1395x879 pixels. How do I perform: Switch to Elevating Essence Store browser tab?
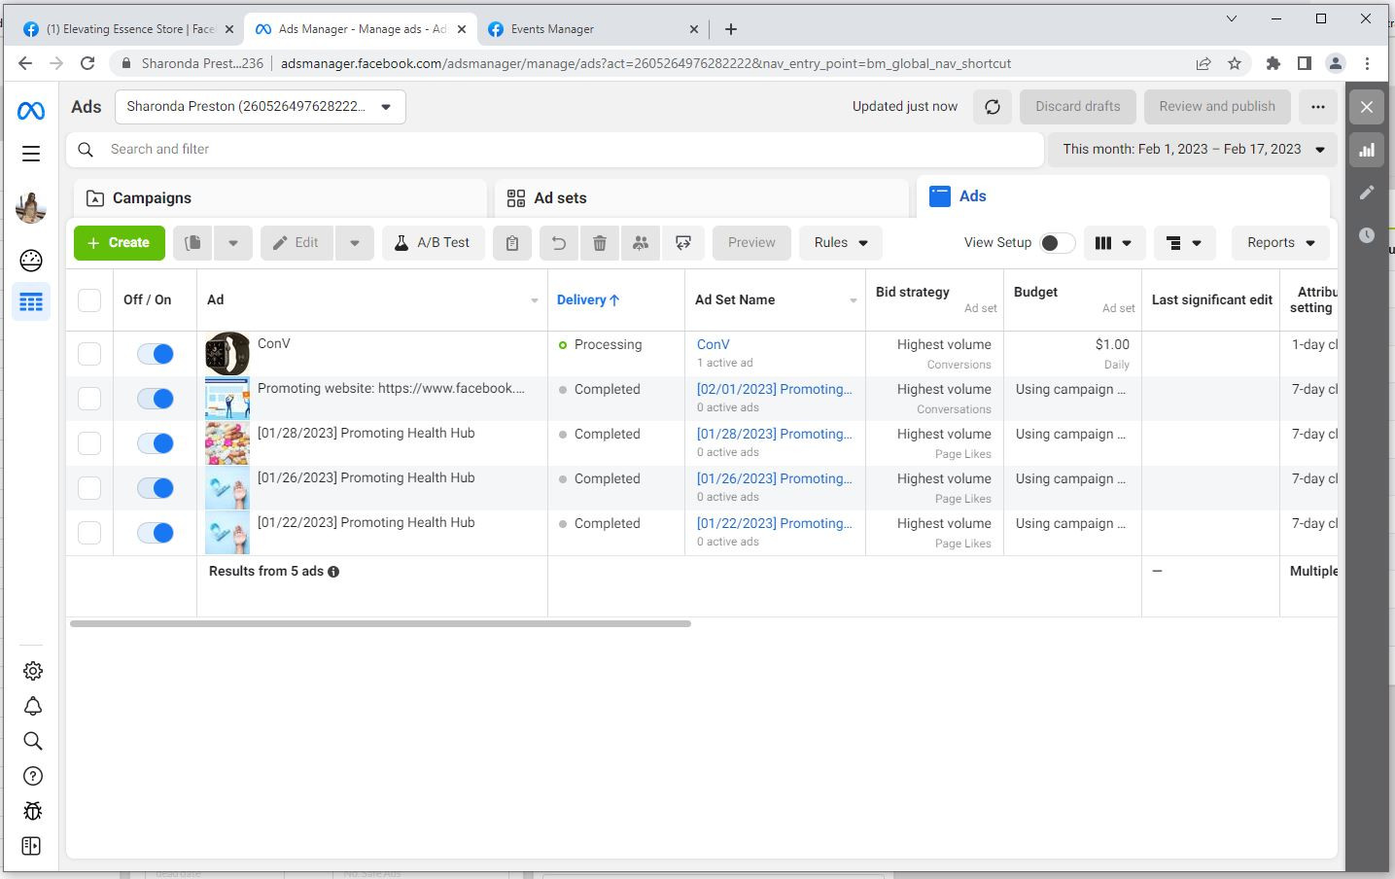[x=129, y=29]
